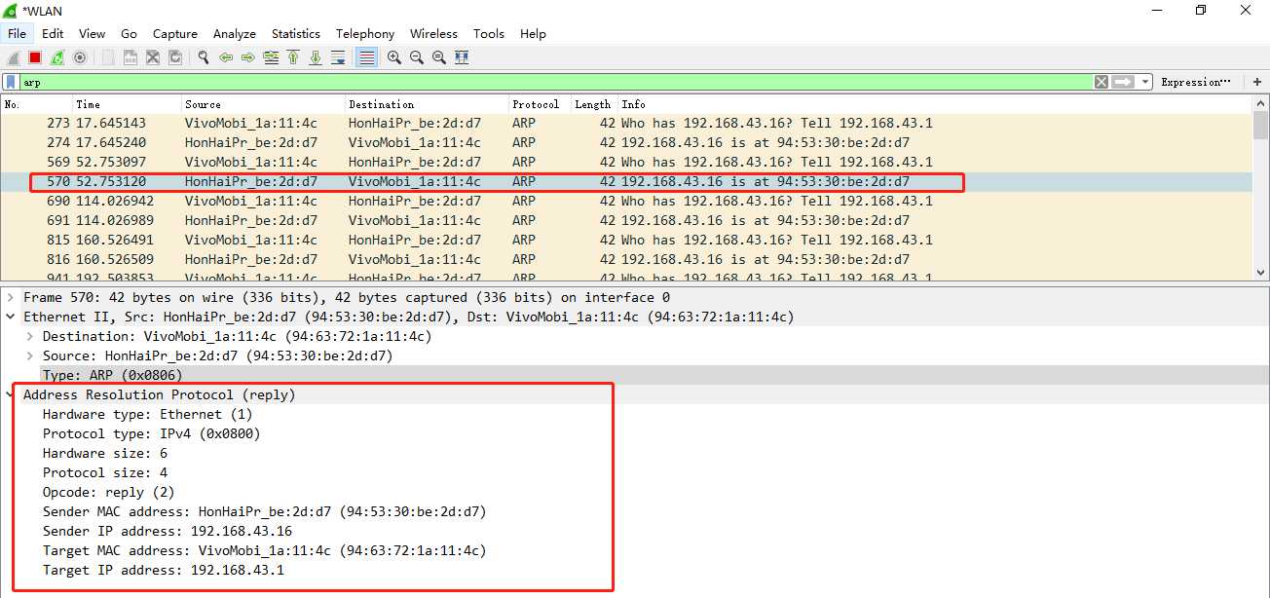Select packet number 273

click(x=626, y=123)
